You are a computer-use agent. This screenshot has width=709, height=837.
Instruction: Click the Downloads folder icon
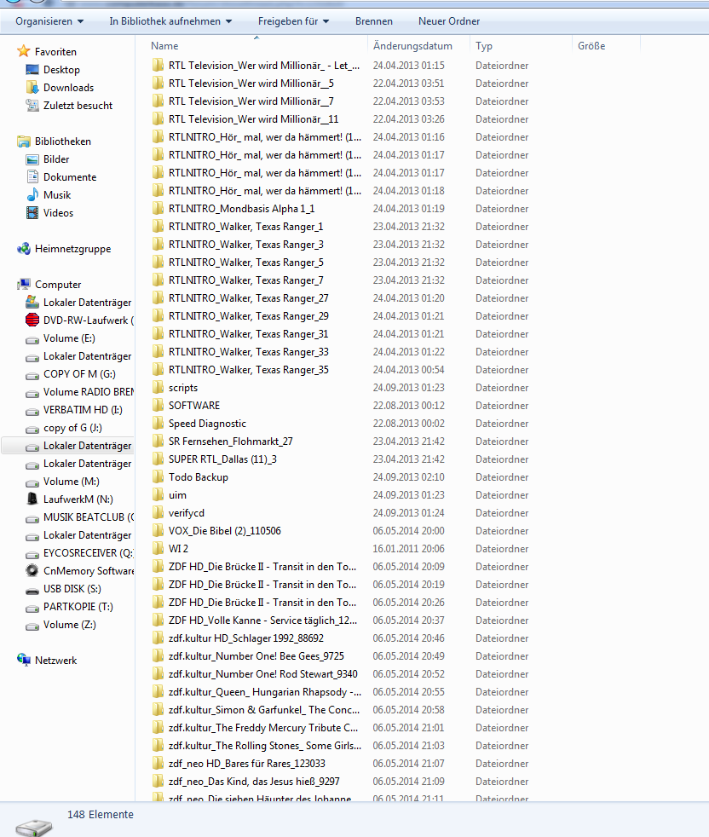tap(32, 88)
